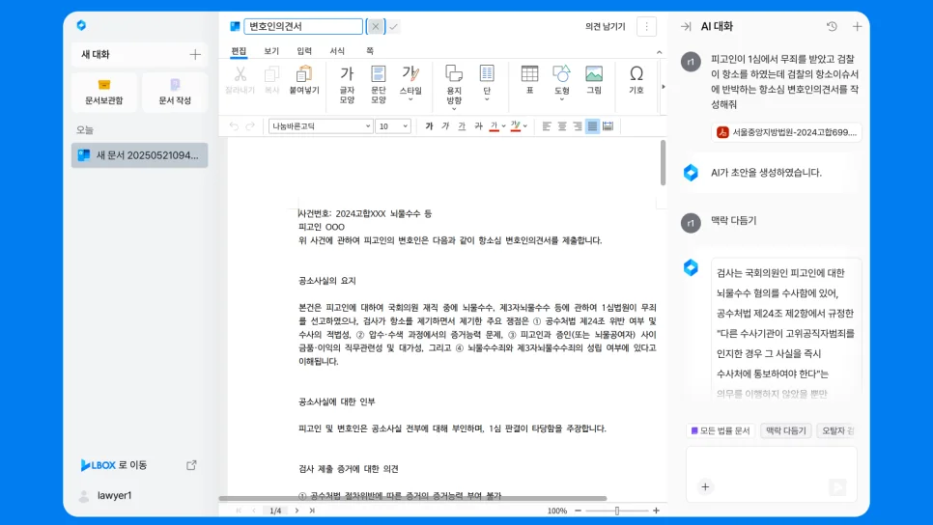
Task: Start a new chat via 새 대화
Action: (140, 55)
